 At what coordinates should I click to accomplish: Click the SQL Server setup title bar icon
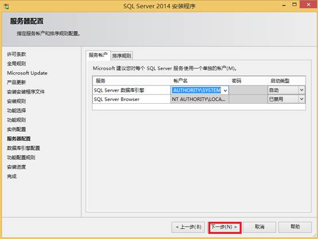click(6, 6)
